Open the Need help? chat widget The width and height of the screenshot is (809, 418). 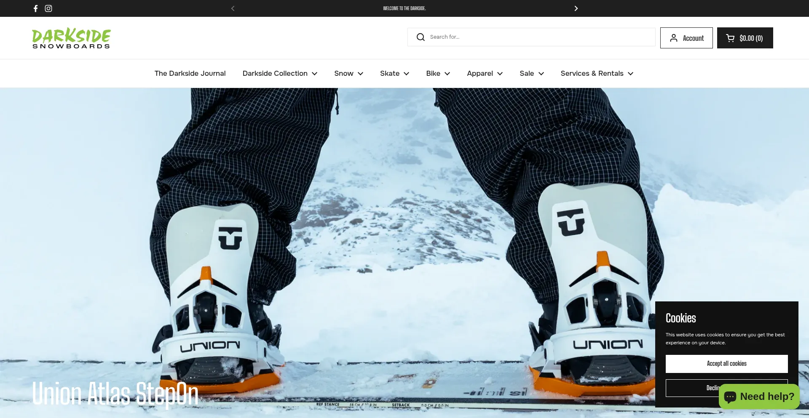point(759,397)
